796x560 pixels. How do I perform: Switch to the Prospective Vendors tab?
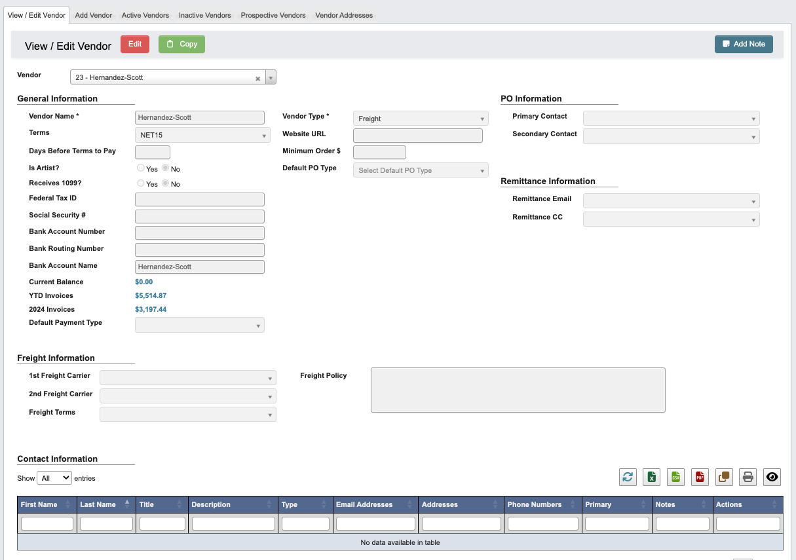[x=273, y=15]
